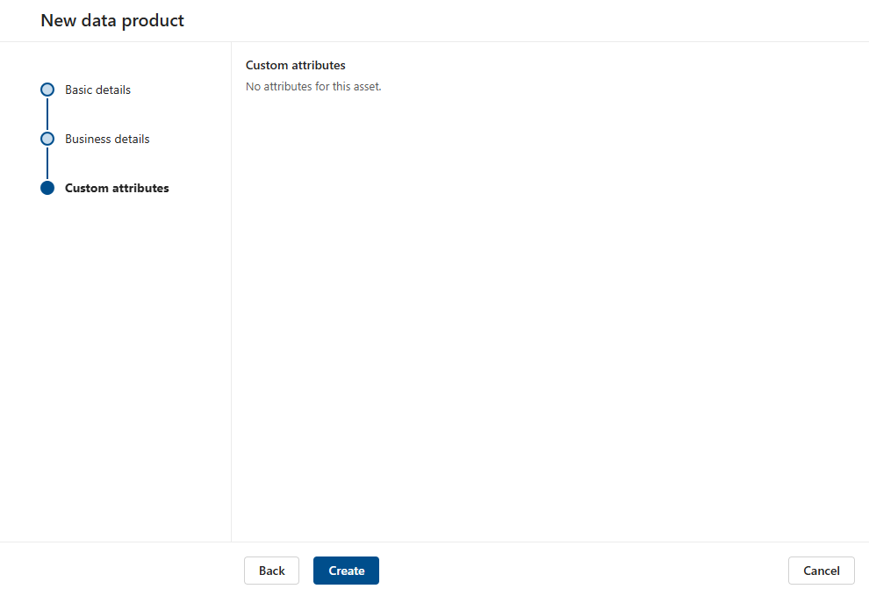Click the No attributes for this asset message

point(312,86)
